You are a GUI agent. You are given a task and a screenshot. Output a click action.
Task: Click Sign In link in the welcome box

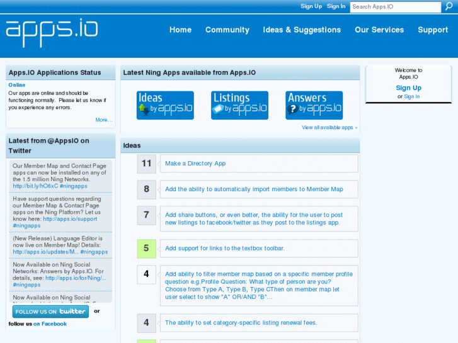pos(411,97)
